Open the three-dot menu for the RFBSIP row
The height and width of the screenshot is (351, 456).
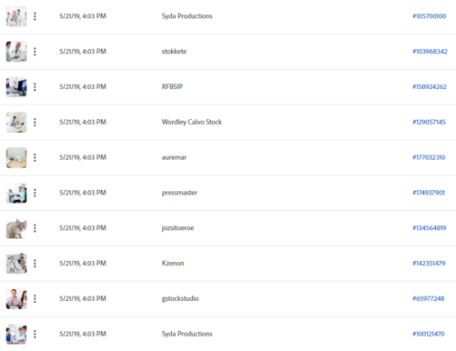(35, 87)
